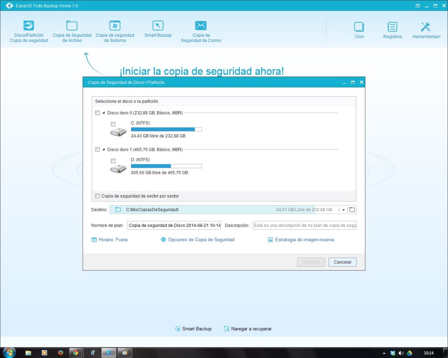
Task: Click the Nombre de plan text field
Action: click(174, 226)
